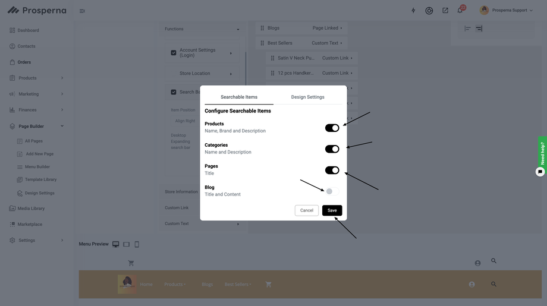Open Satin V Neck Custom Link dropdown
547x306 pixels.
pyautogui.click(x=337, y=58)
